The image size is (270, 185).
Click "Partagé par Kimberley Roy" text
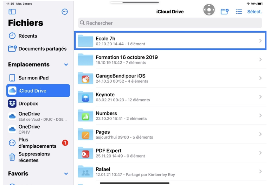[150, 175]
